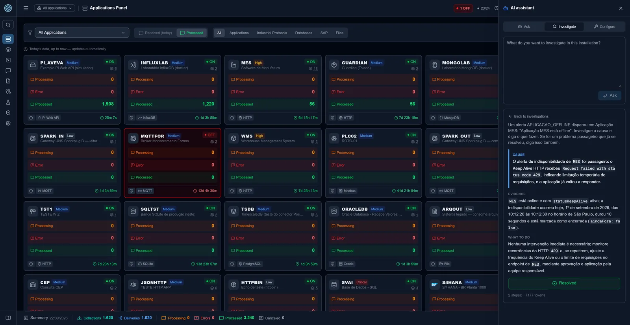
Task: Open the book documentation icon at bottom left
Action: coord(8,318)
